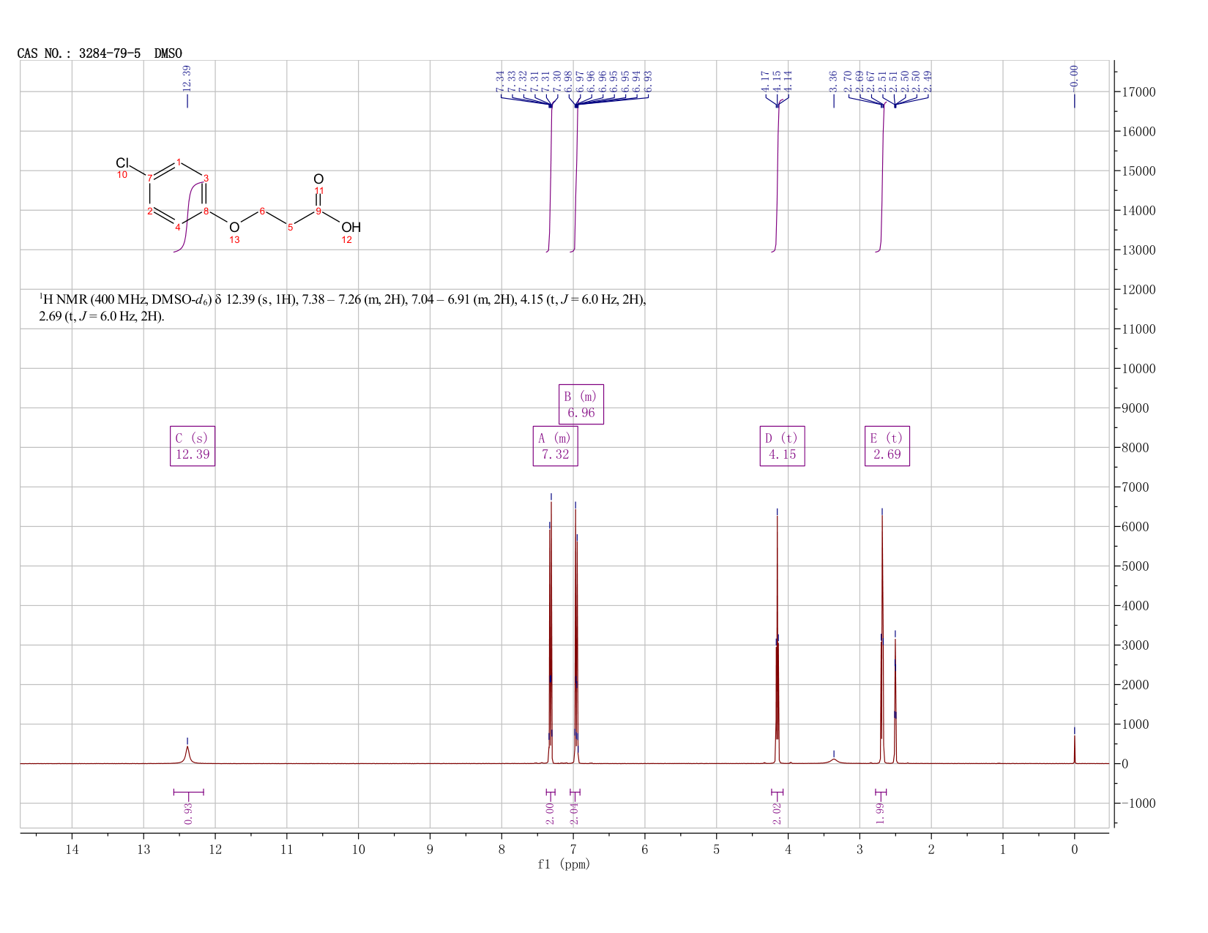Select the A (m) 7.32 multiplet box
This screenshot has height=933, width=1208.
click(556, 446)
